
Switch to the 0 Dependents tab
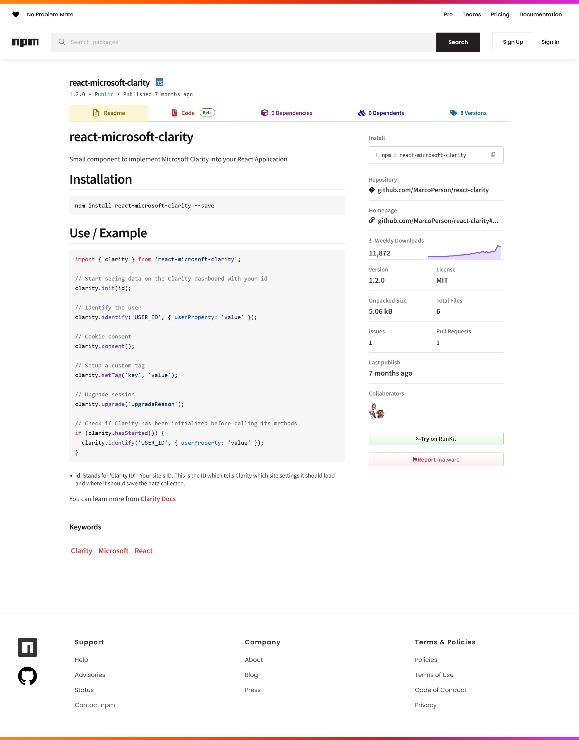[381, 113]
